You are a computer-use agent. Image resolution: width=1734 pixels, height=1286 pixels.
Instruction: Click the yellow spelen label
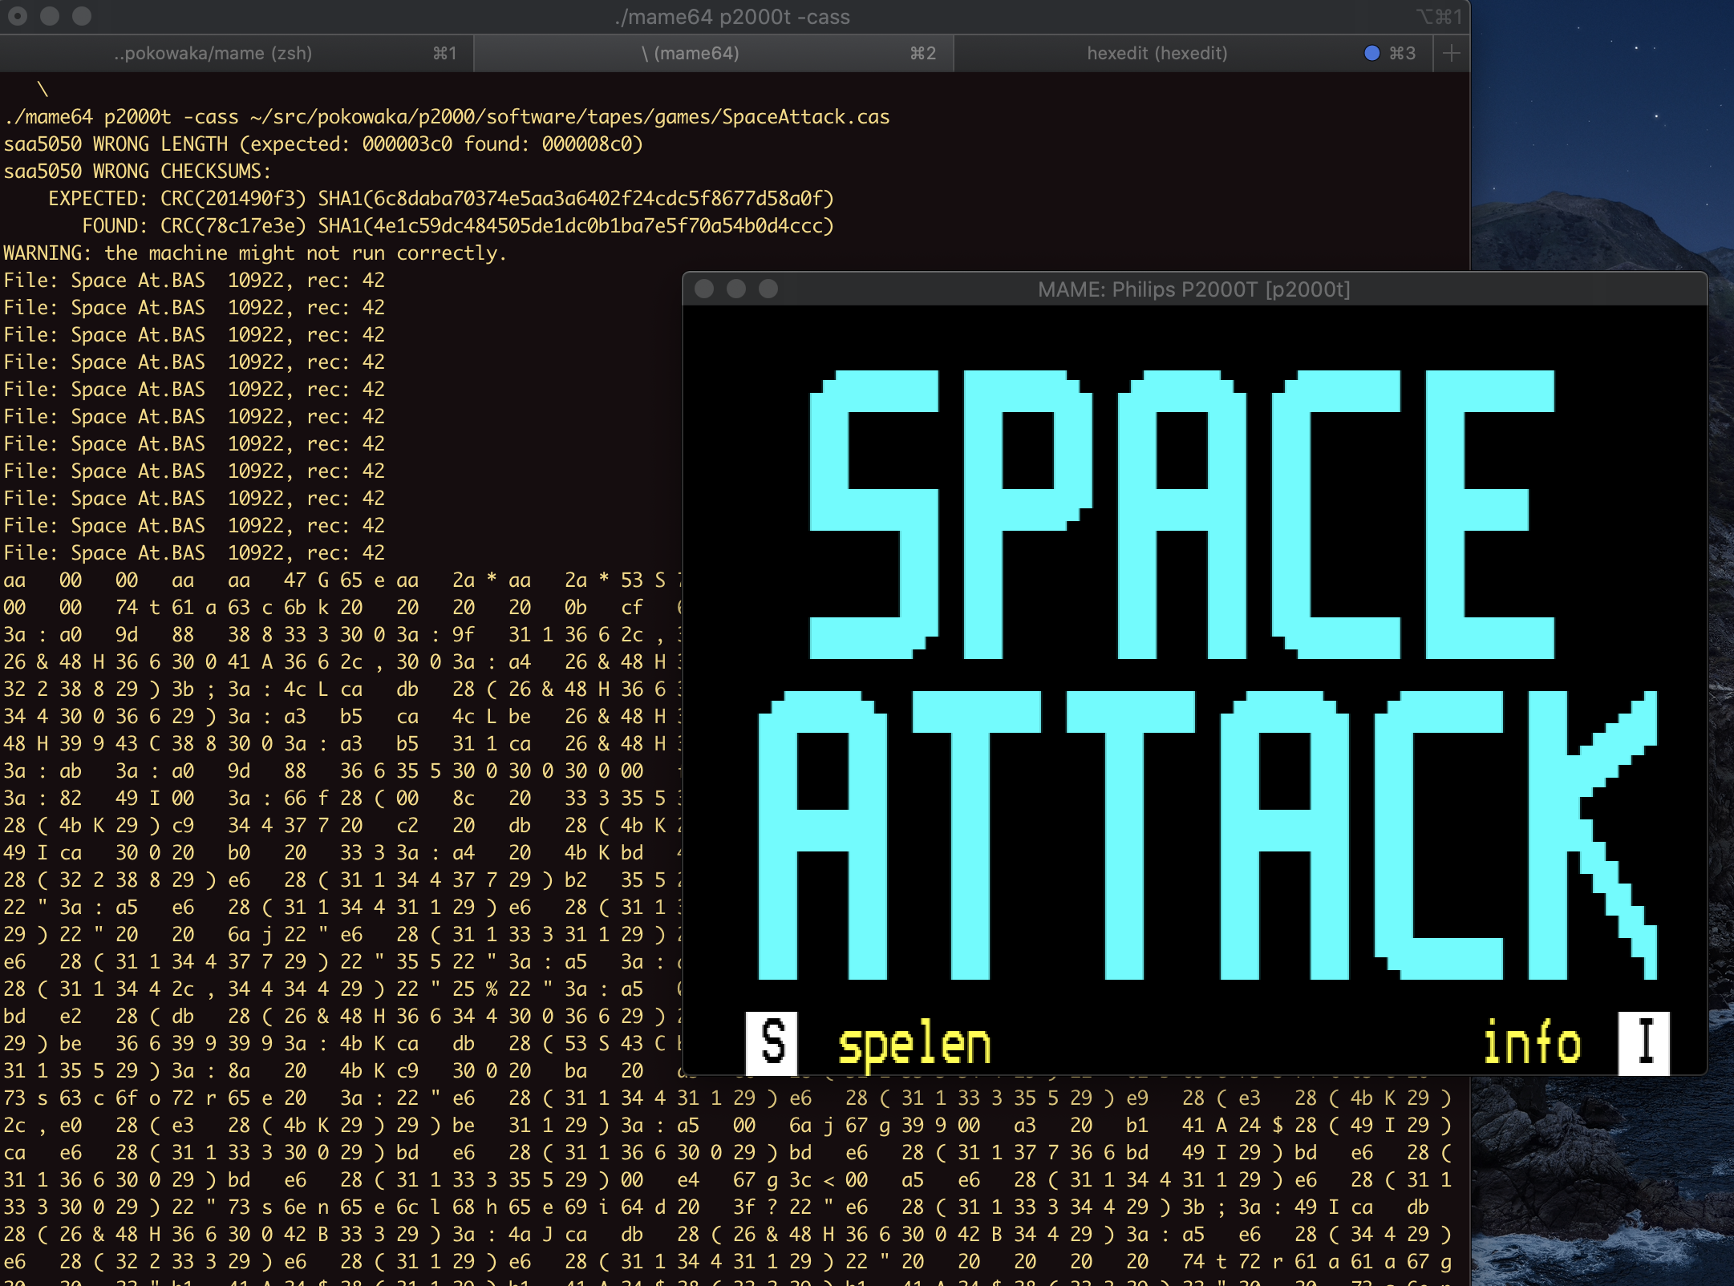pos(914,1045)
